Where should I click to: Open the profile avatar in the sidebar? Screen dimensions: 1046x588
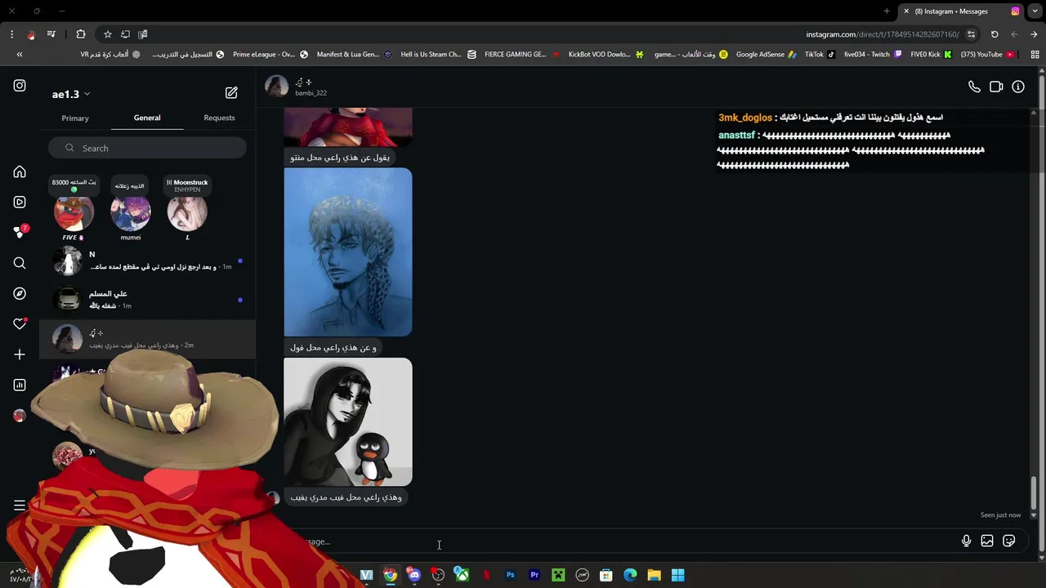(20, 415)
